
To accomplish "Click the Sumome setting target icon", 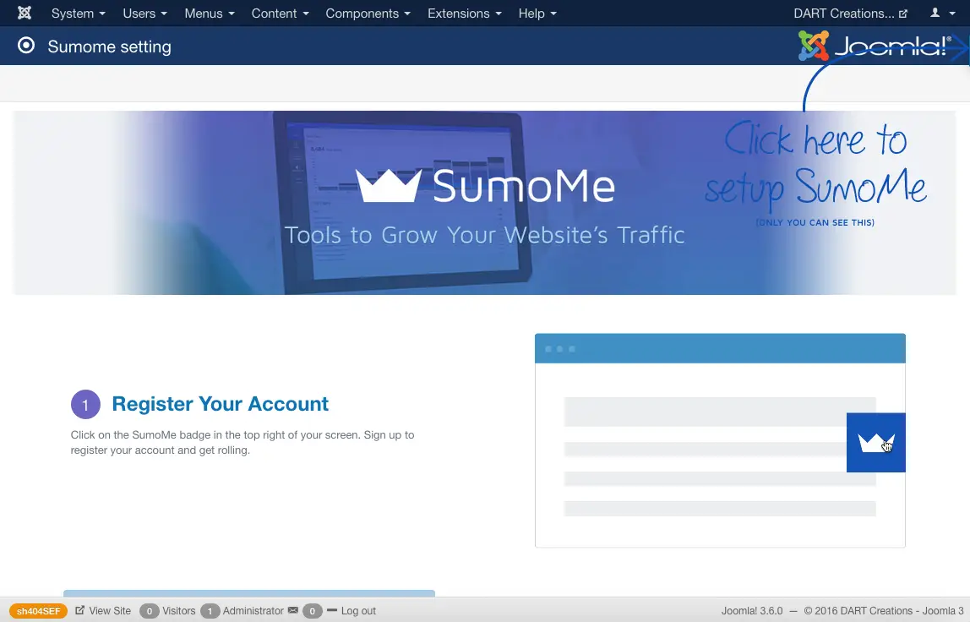I will pyautogui.click(x=26, y=45).
